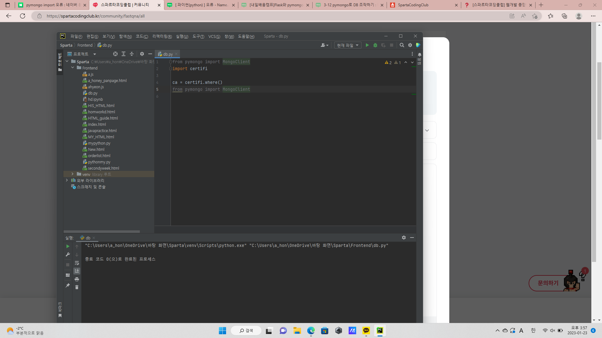Expand the venv library folder
The height and width of the screenshot is (338, 602).
(73, 174)
